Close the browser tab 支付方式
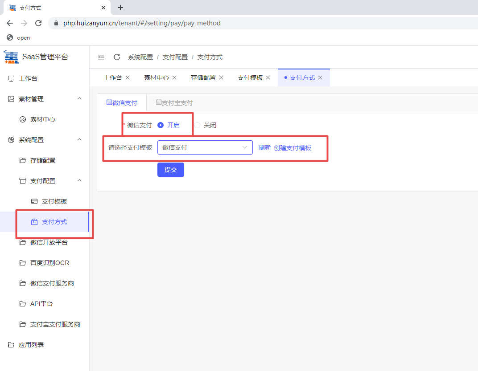The height and width of the screenshot is (371, 478). click(x=103, y=8)
